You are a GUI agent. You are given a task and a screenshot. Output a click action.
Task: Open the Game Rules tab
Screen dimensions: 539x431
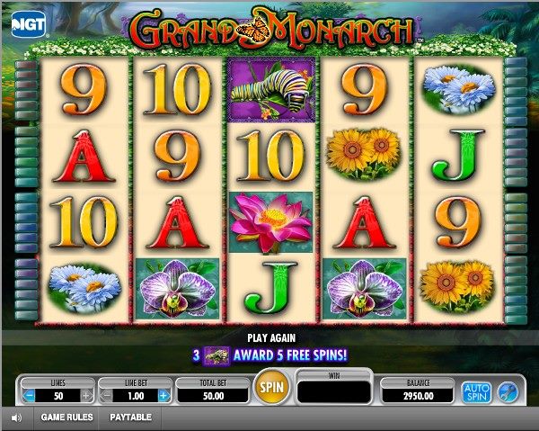66,418
